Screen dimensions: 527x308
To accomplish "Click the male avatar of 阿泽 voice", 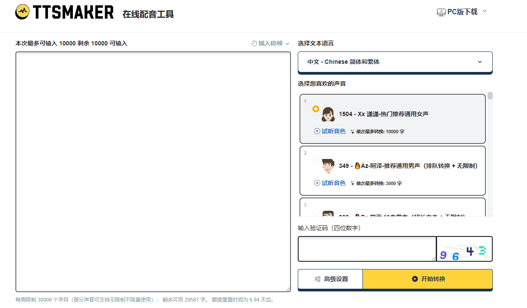I will pyautogui.click(x=328, y=166).
